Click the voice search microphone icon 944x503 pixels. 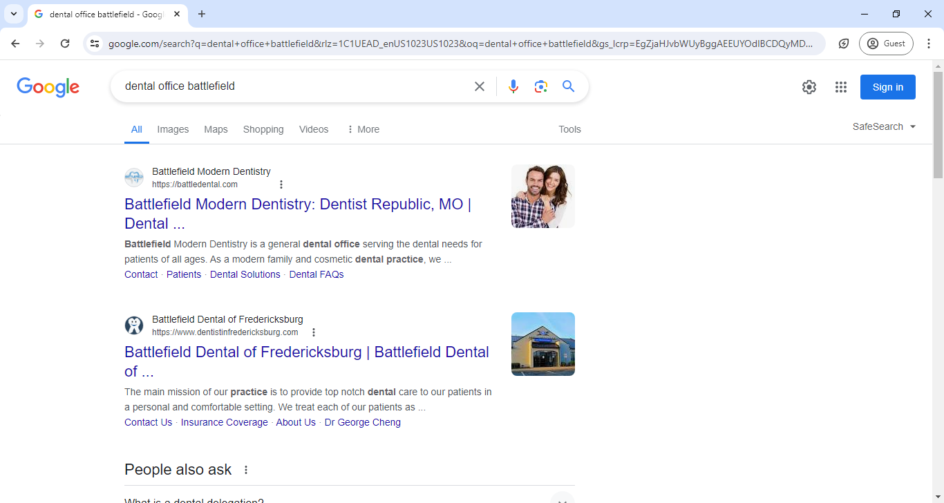point(513,86)
